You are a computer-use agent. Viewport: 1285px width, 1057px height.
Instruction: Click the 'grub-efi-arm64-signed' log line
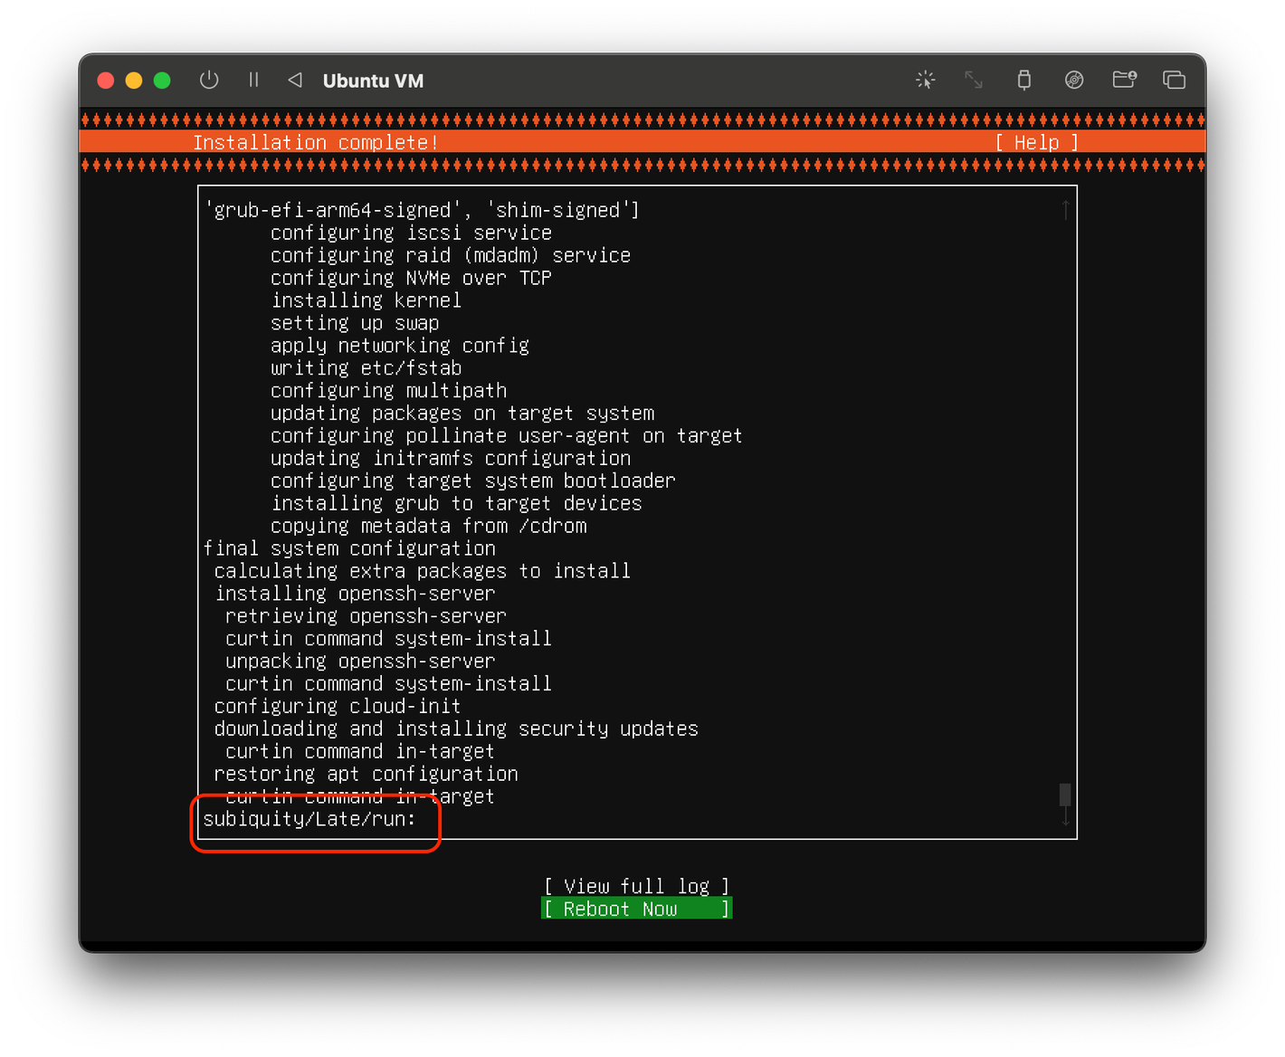coord(422,210)
